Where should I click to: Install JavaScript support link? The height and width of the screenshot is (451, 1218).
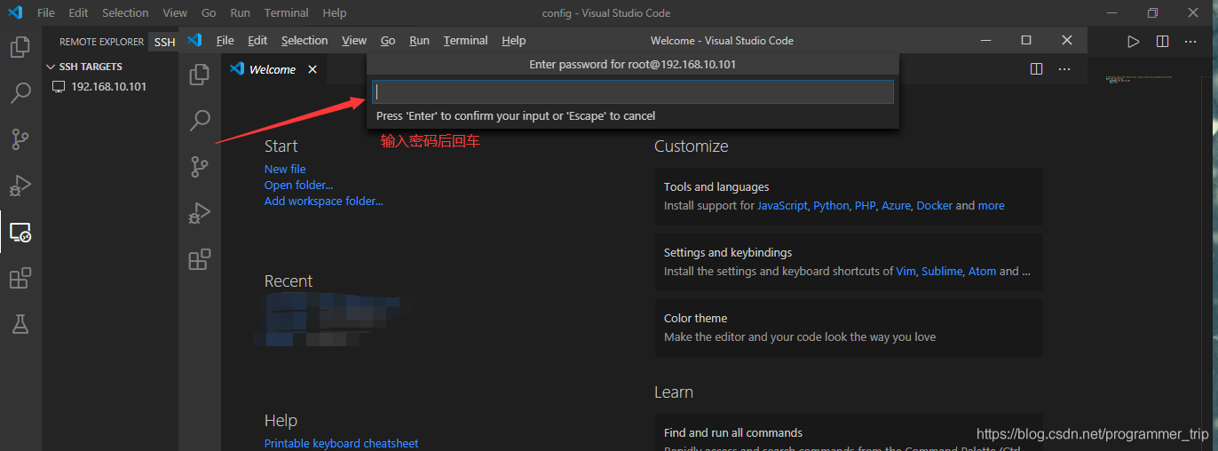click(782, 206)
